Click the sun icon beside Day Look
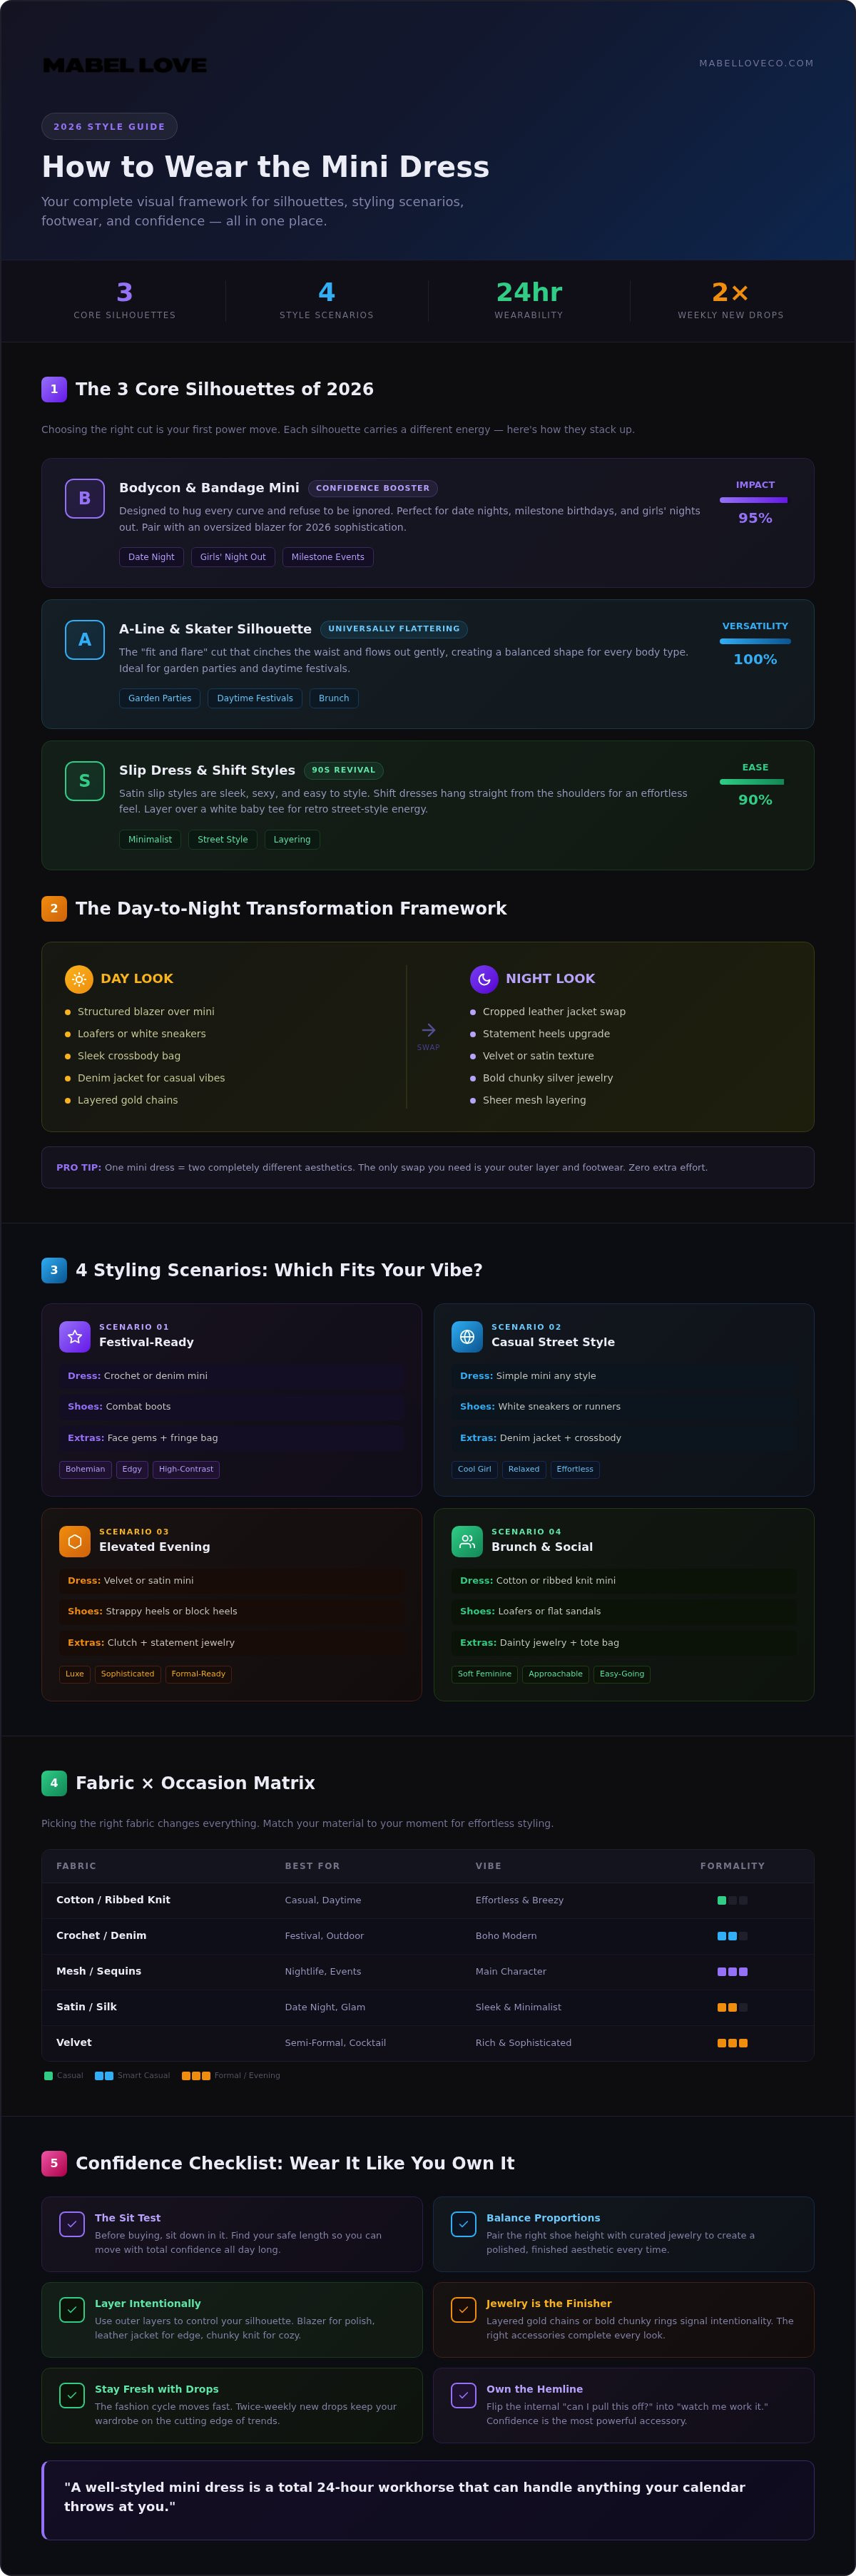The image size is (856, 2576). (79, 979)
